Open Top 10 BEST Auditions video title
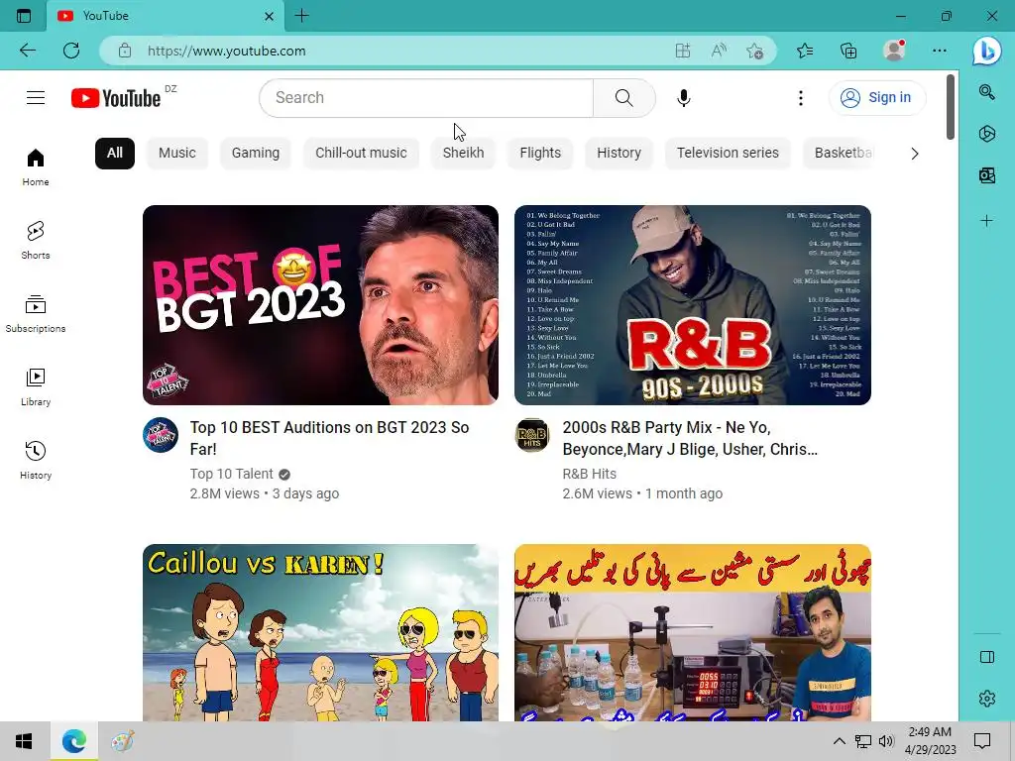Viewport: 1015px width, 761px height. [329, 438]
